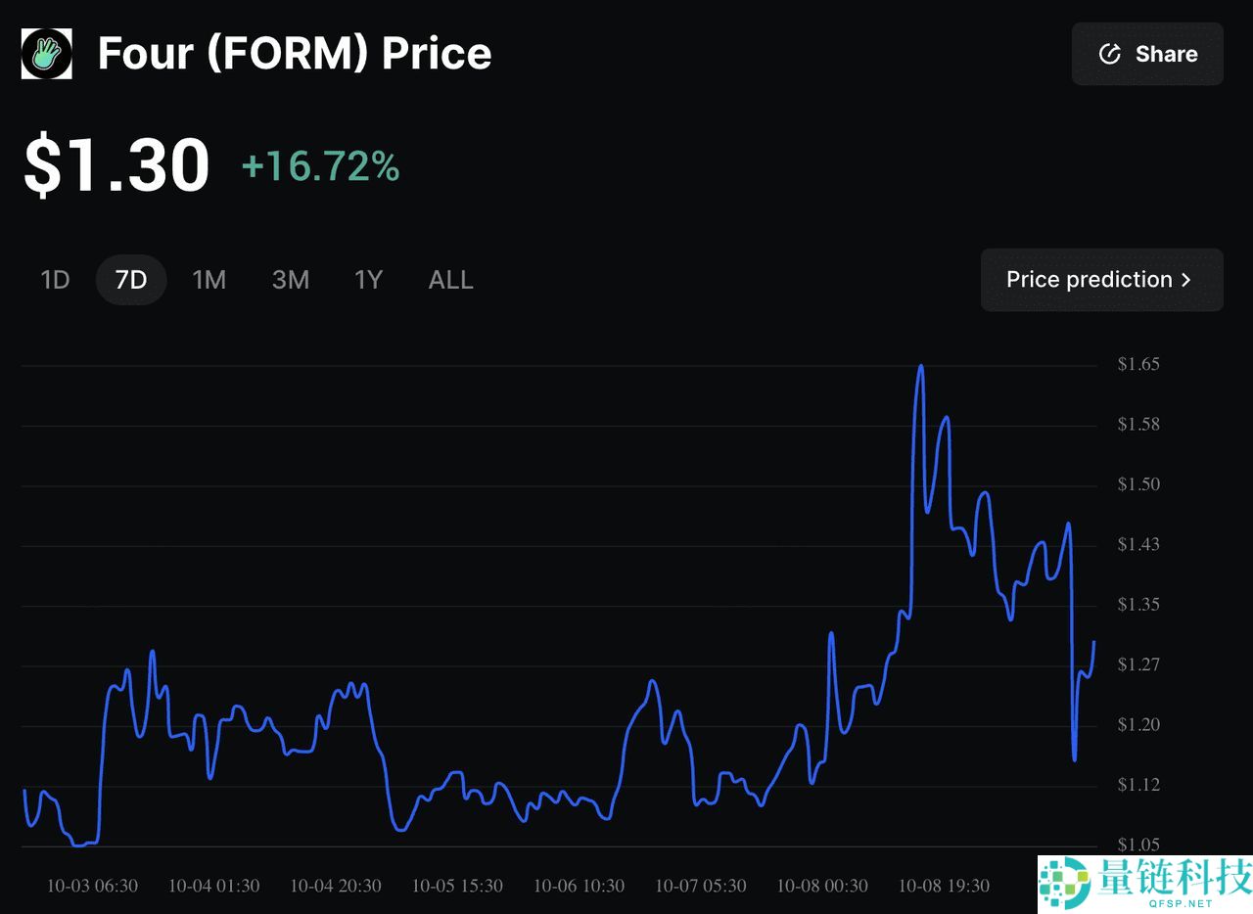This screenshot has width=1253, height=914.
Task: Click the share arrow icon
Action: 1109,54
